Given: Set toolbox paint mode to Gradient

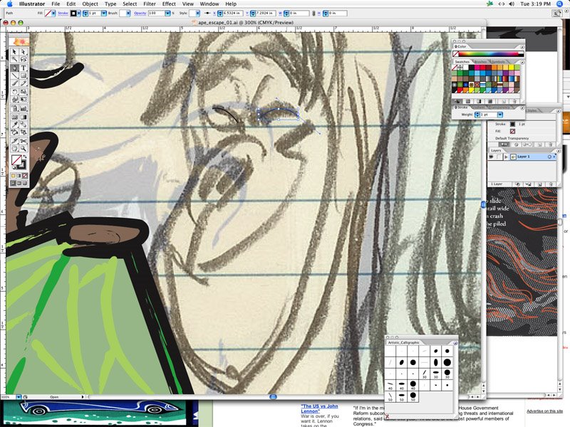Looking at the screenshot, I should tap(19, 176).
